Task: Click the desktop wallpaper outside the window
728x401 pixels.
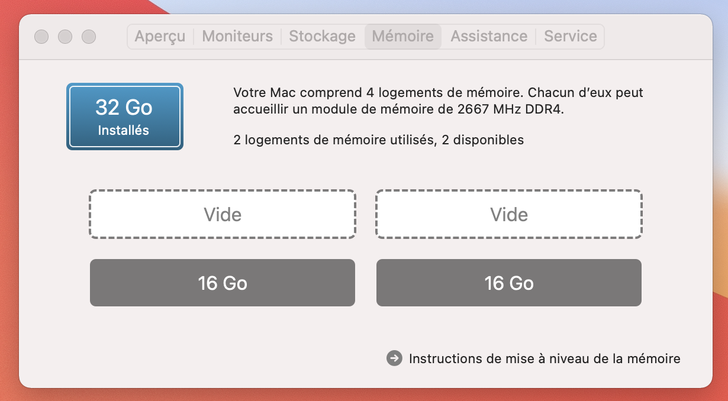Action: pyautogui.click(x=721, y=237)
